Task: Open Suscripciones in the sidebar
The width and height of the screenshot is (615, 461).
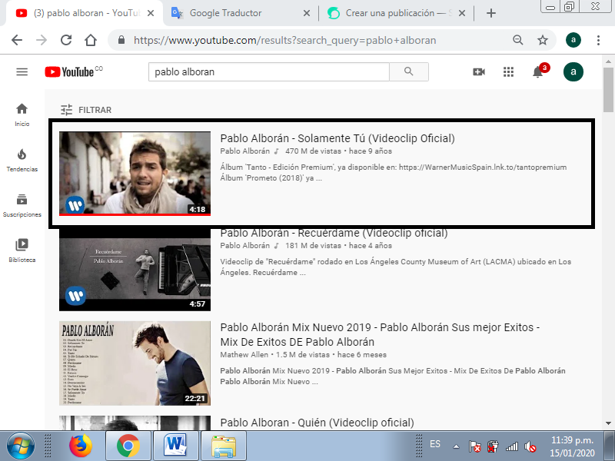Action: [22, 206]
